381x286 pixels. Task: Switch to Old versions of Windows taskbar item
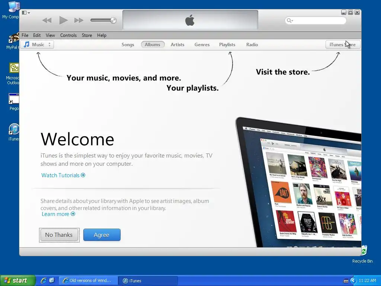88,281
